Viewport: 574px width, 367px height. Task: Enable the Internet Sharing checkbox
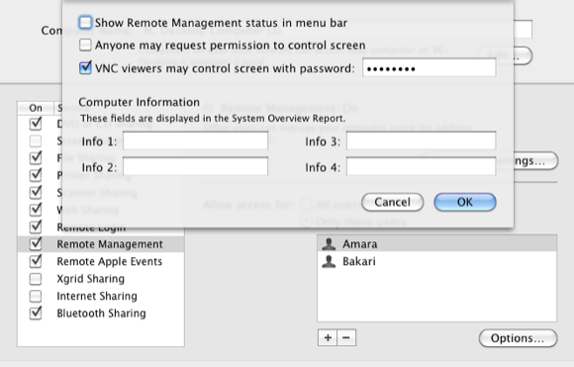click(x=36, y=296)
